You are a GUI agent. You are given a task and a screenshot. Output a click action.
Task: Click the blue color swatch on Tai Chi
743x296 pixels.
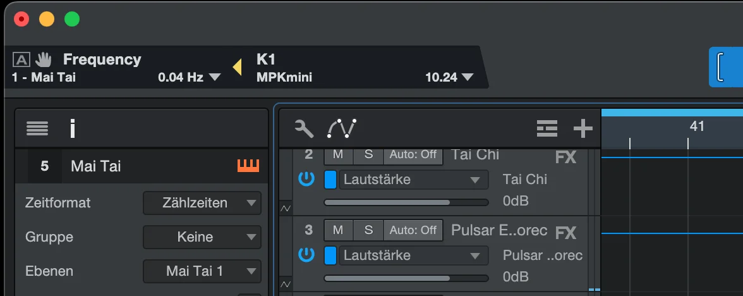(x=330, y=180)
